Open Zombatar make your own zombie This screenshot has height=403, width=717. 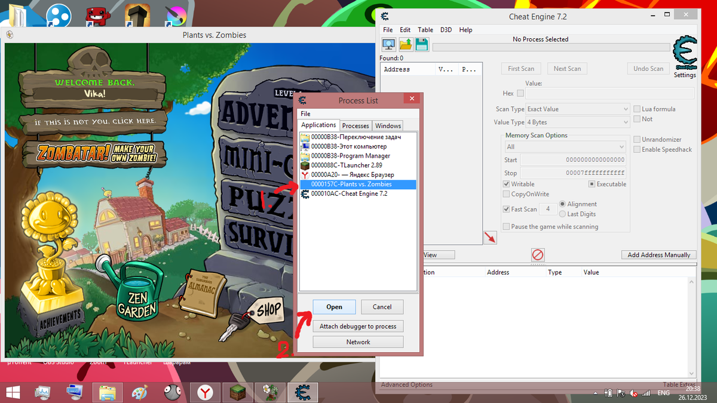pos(99,153)
